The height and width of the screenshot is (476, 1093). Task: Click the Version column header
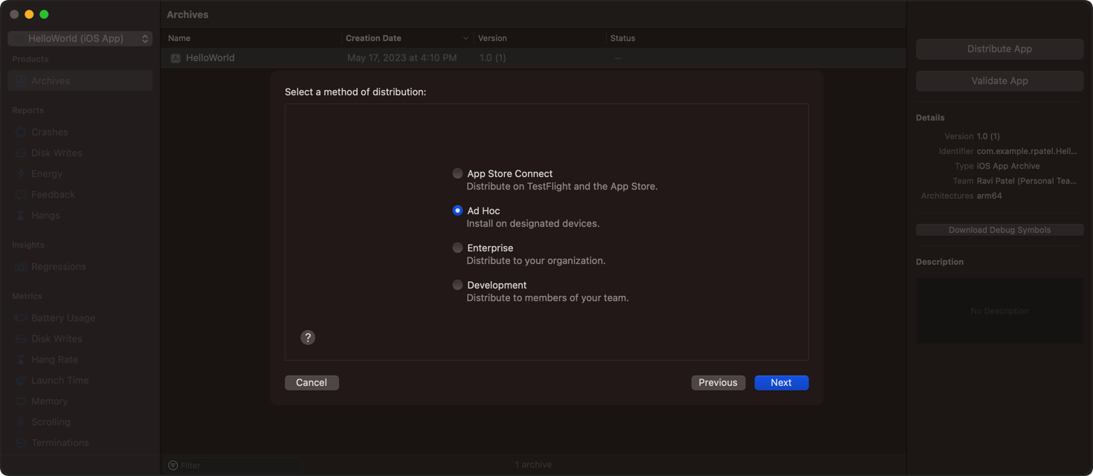(x=492, y=38)
